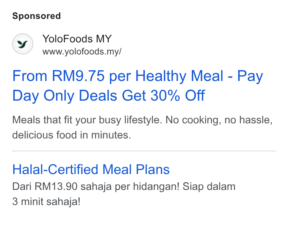Click the YoloFoods green leaf logo
288x227 pixels.
[23, 44]
